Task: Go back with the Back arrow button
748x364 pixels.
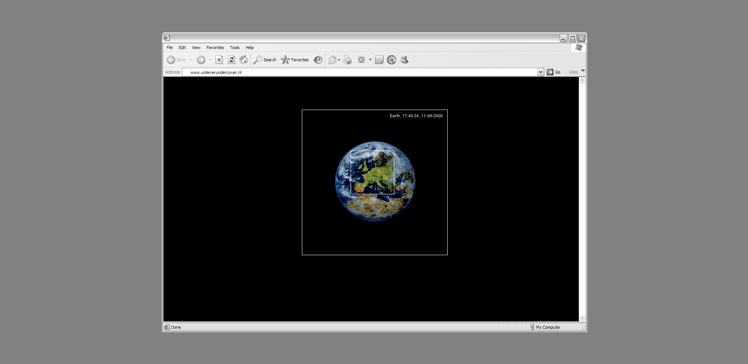Action: point(176,60)
